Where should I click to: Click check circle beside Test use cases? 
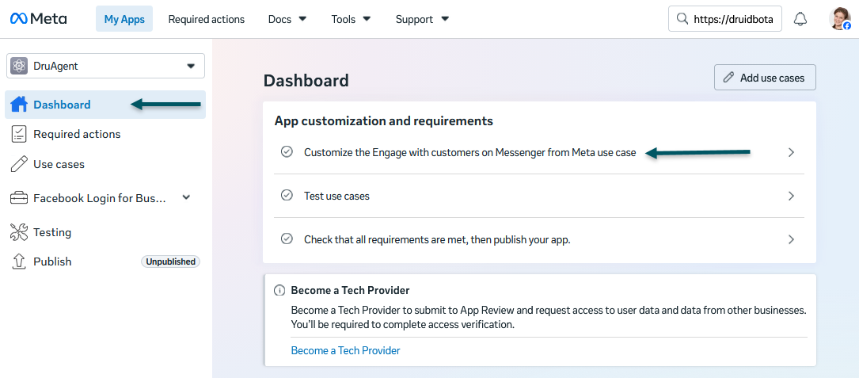[287, 195]
